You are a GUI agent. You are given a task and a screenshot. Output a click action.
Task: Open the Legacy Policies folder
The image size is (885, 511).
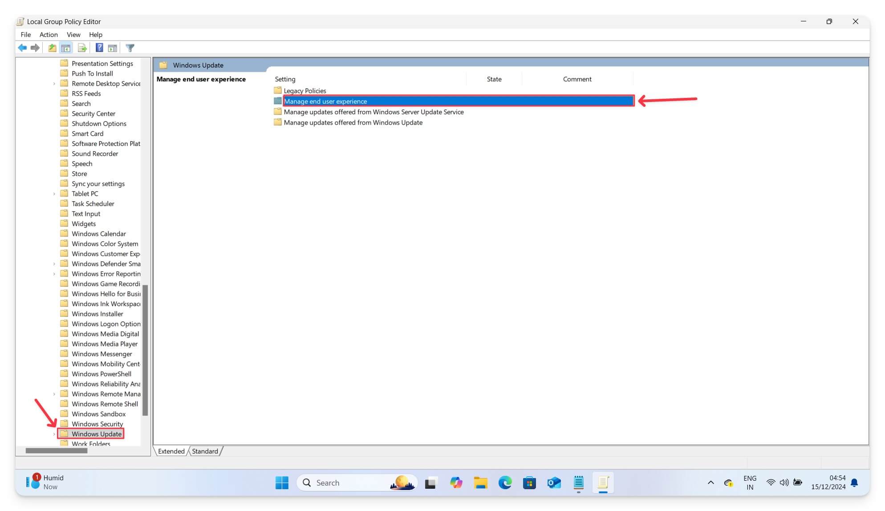click(305, 90)
